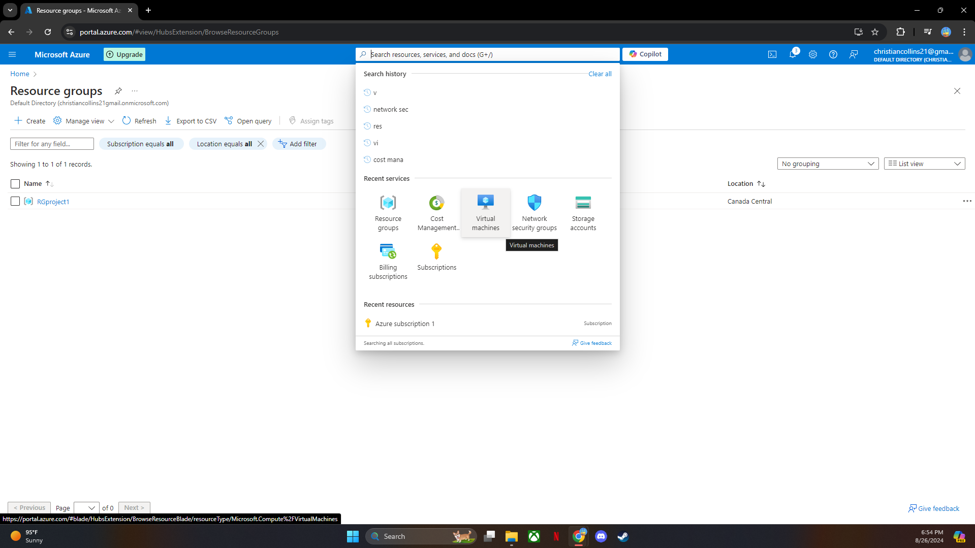Click the Filter for any field input
Viewport: 975px width, 548px height.
[51, 144]
